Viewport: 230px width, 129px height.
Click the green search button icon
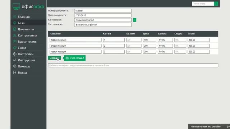[x=216, y=4]
